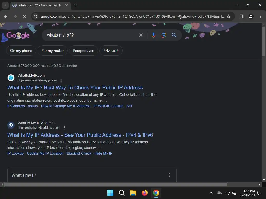The height and width of the screenshot is (199, 266).
Task: Click the Chrome taskbar icon
Action: click(x=156, y=193)
